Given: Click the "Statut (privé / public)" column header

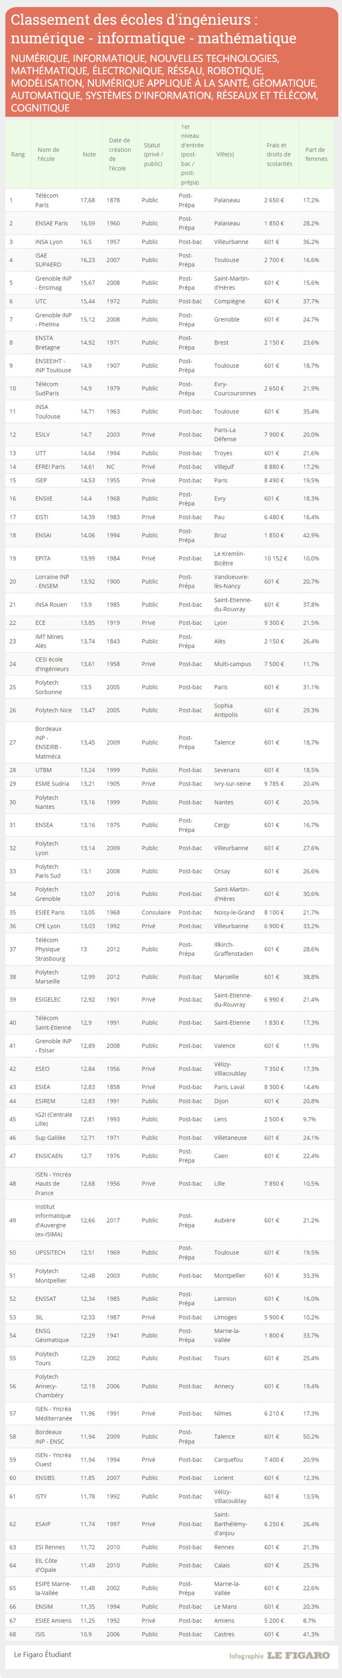Looking at the screenshot, I should click(153, 154).
